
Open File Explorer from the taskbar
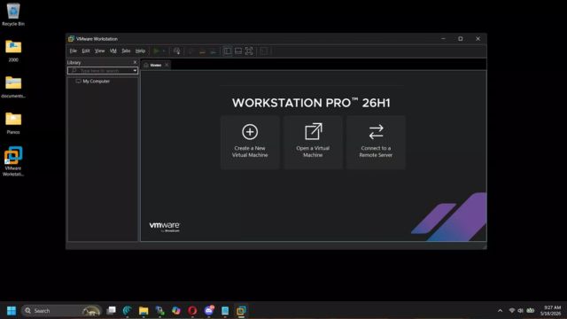point(144,311)
